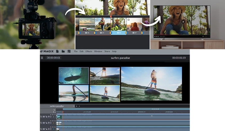Open a project using the folder icon

coord(63,51)
